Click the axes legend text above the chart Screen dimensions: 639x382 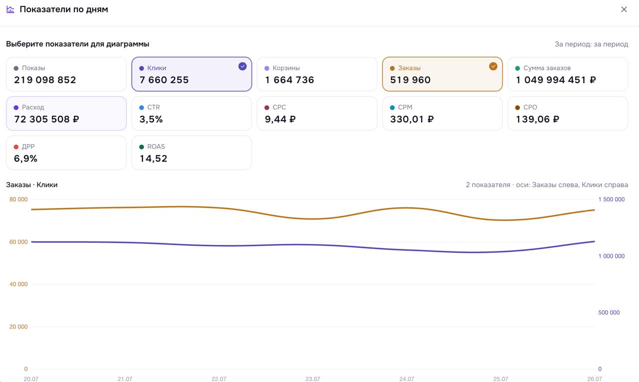(x=547, y=185)
